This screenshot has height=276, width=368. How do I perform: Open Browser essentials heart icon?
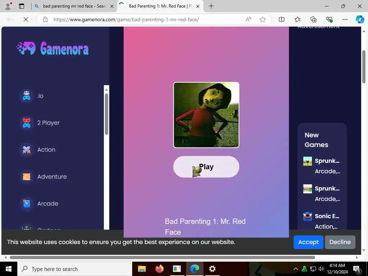[329, 19]
